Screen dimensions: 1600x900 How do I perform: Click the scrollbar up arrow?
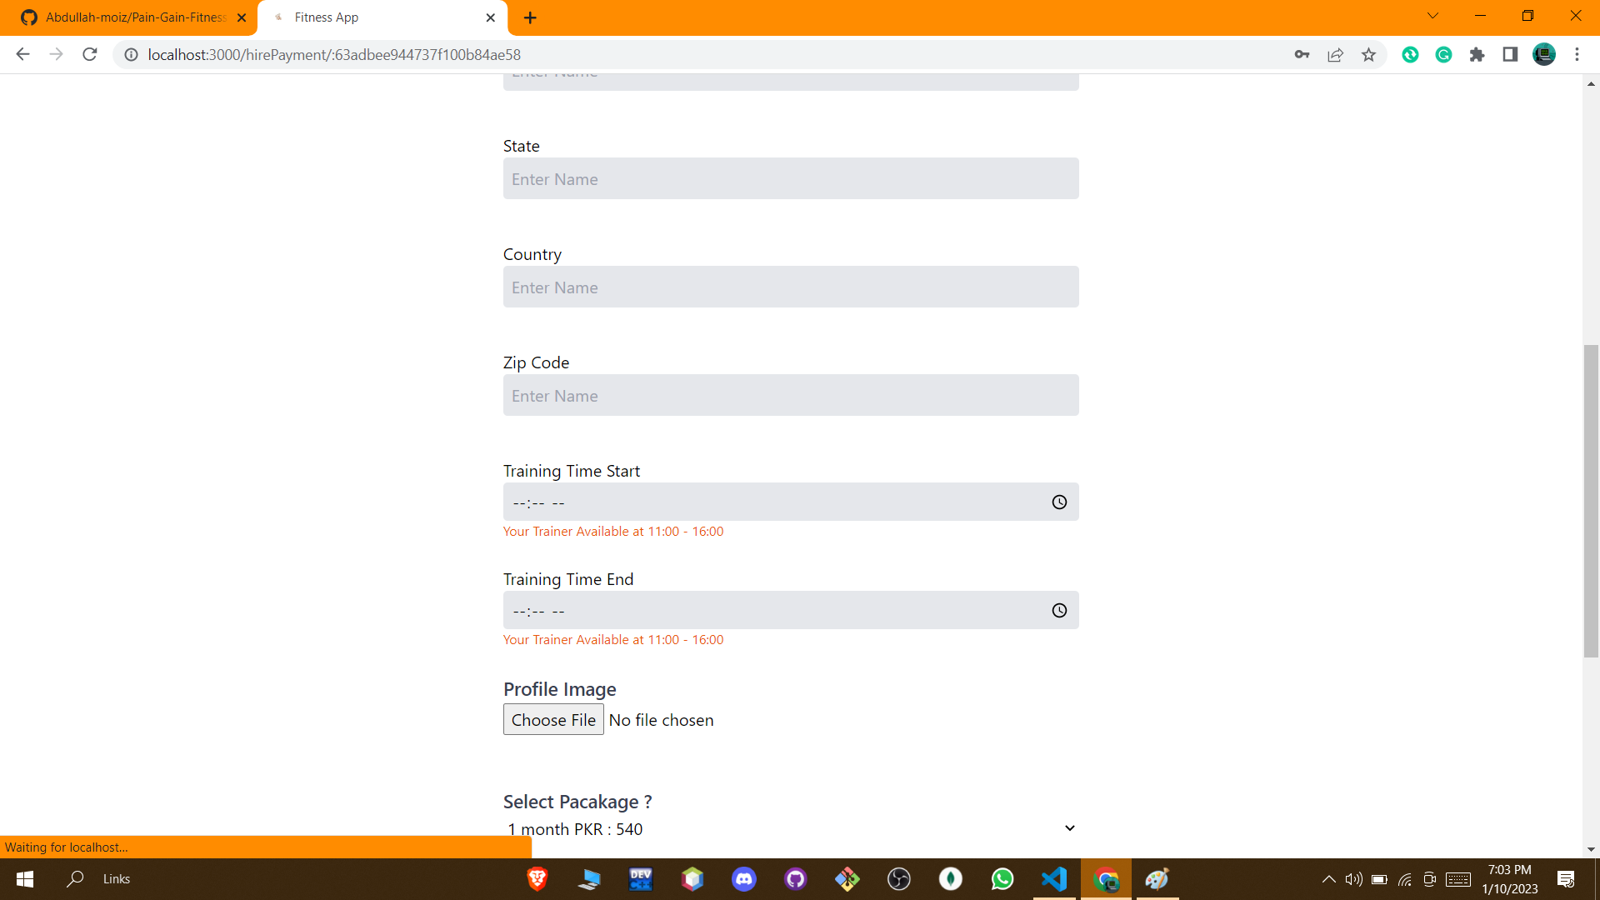(x=1591, y=83)
